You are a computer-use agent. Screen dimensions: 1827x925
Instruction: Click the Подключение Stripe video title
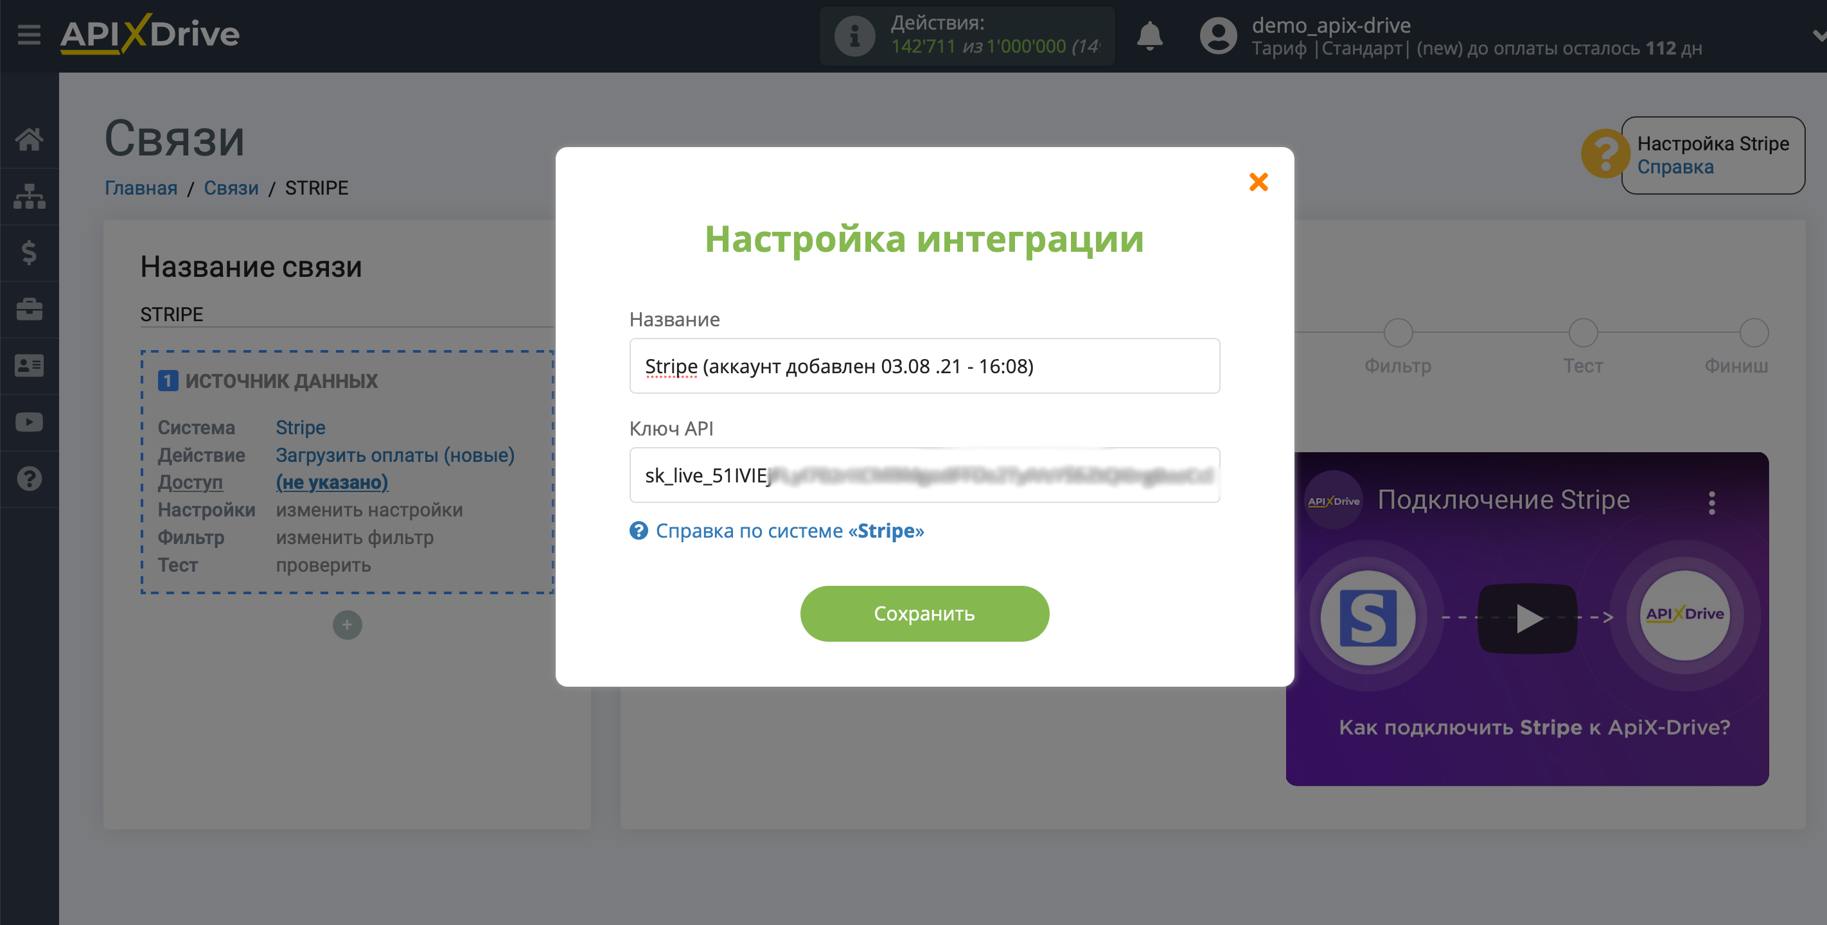tap(1504, 500)
